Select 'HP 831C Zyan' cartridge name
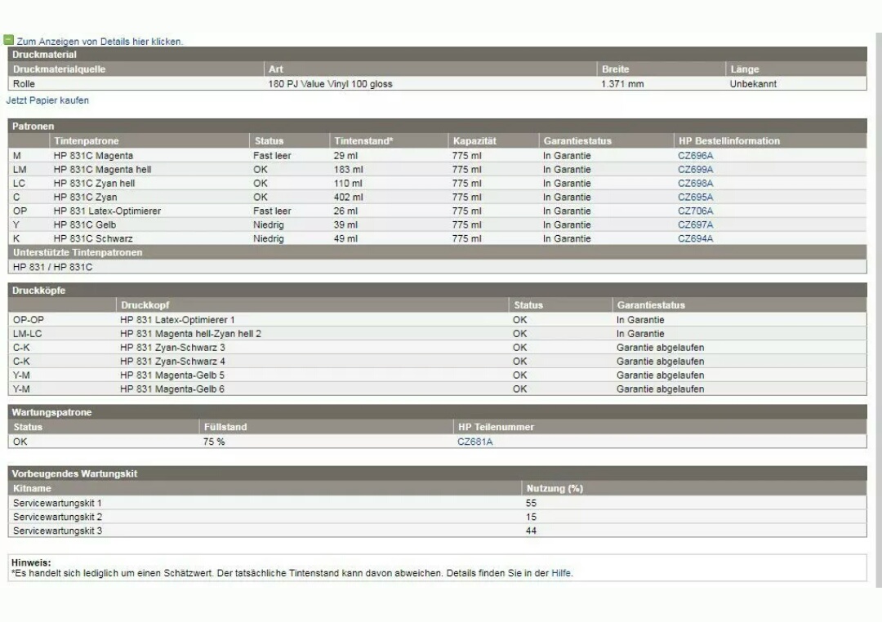882x622 pixels. coord(86,197)
